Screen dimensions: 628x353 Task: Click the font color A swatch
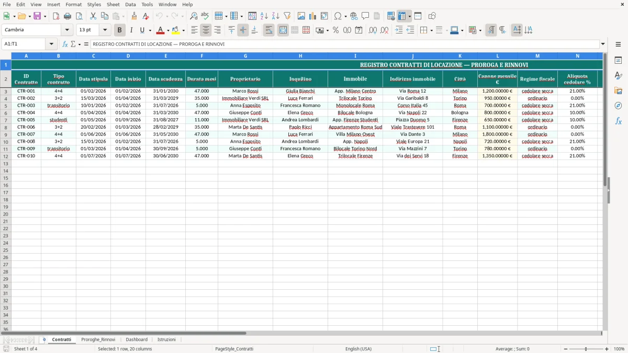click(x=161, y=30)
